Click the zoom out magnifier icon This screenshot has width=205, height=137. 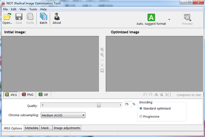[x=102, y=55]
